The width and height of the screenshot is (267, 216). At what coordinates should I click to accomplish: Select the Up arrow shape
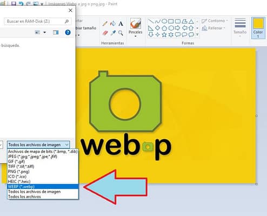tap(191, 28)
